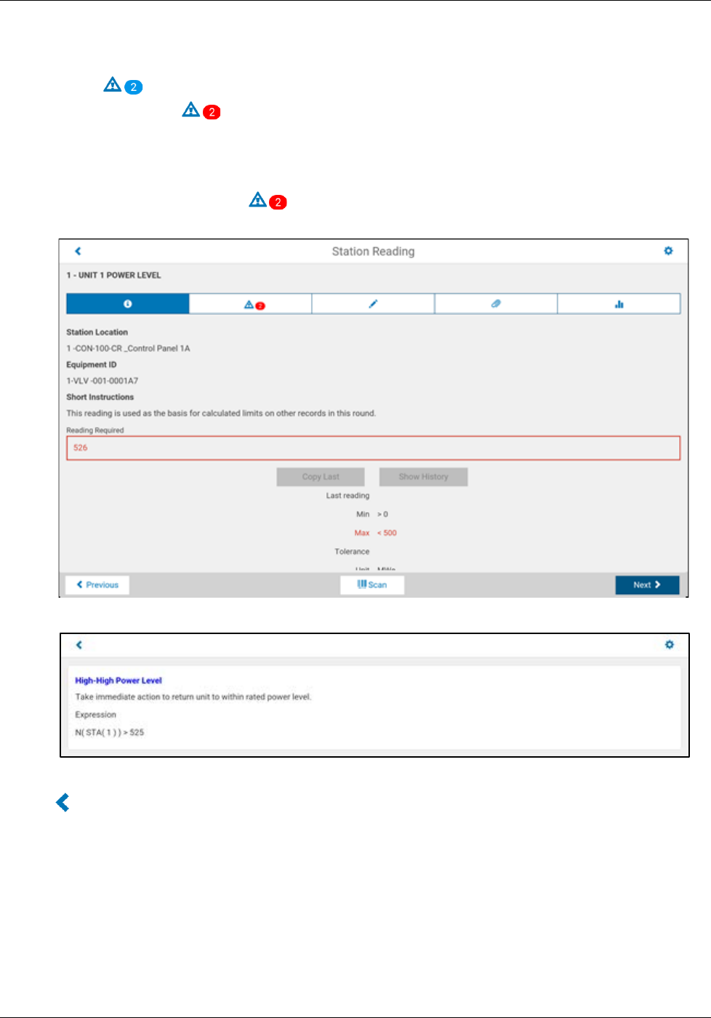This screenshot has width=711, height=1018.
Task: Click the Reading Required field showing 526
Action: [x=374, y=448]
